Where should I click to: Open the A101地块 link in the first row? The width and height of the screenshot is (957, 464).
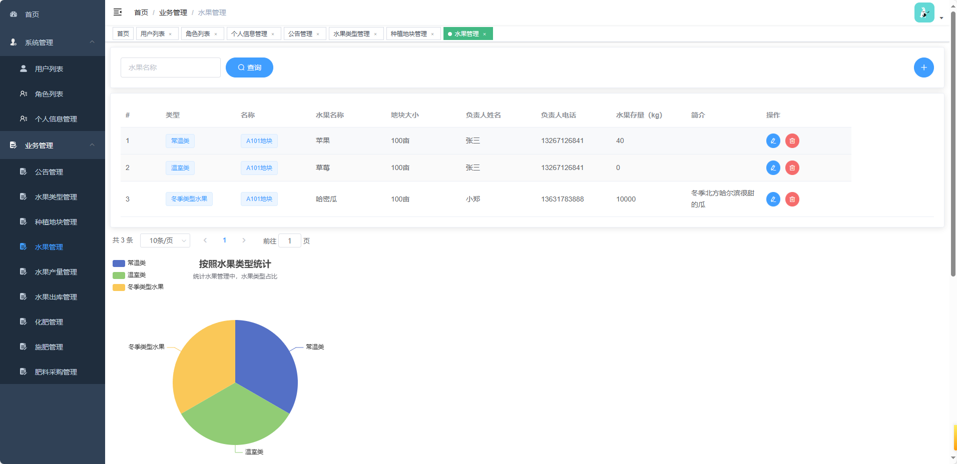[259, 140]
